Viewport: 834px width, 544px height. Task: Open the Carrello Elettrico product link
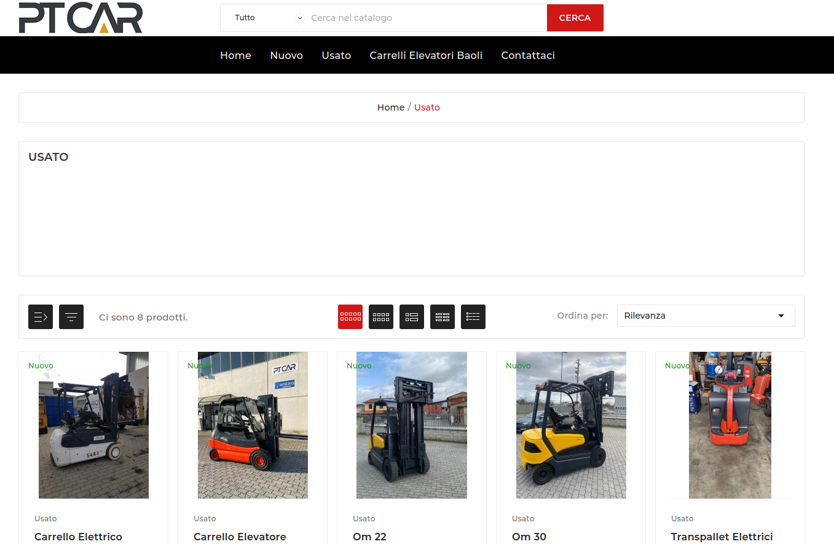(x=78, y=537)
